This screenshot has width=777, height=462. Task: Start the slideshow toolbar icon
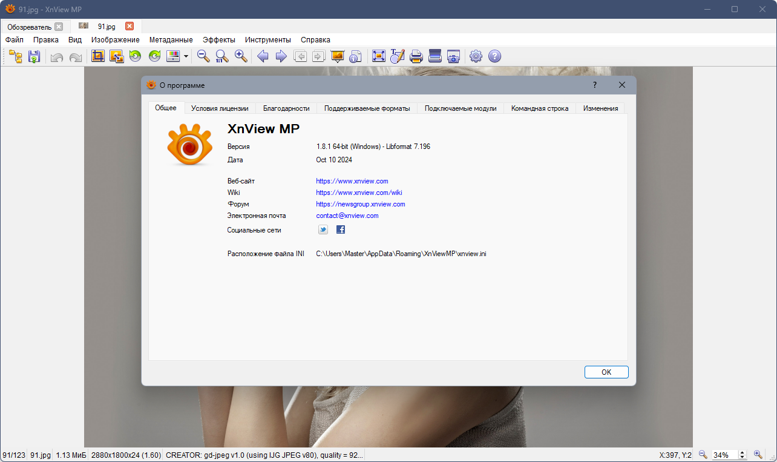coord(338,56)
